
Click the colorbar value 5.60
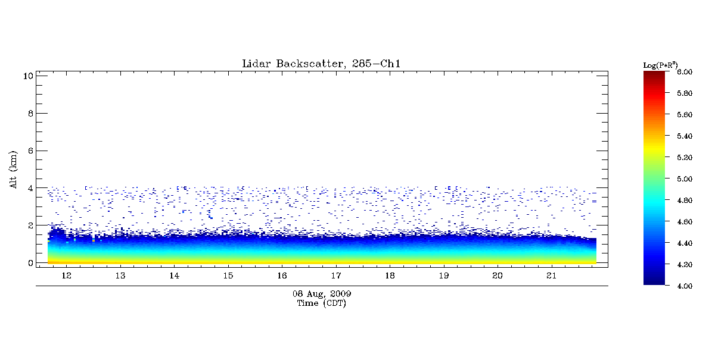click(x=685, y=115)
